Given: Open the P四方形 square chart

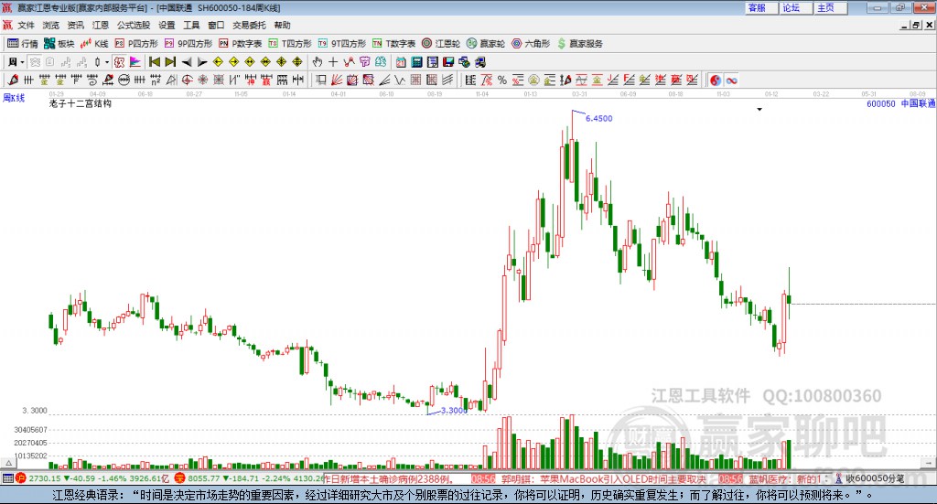Looking at the screenshot, I should pyautogui.click(x=136, y=44).
